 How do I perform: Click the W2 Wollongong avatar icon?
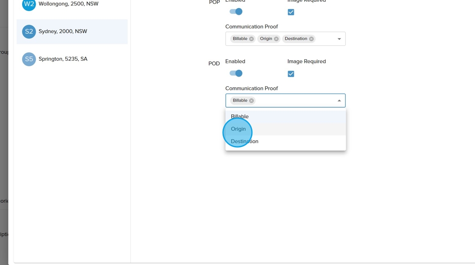coord(29,4)
